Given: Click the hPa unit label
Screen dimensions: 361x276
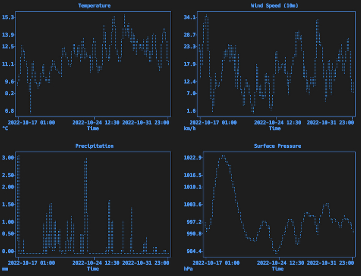Looking at the screenshot, I should pos(189,268).
